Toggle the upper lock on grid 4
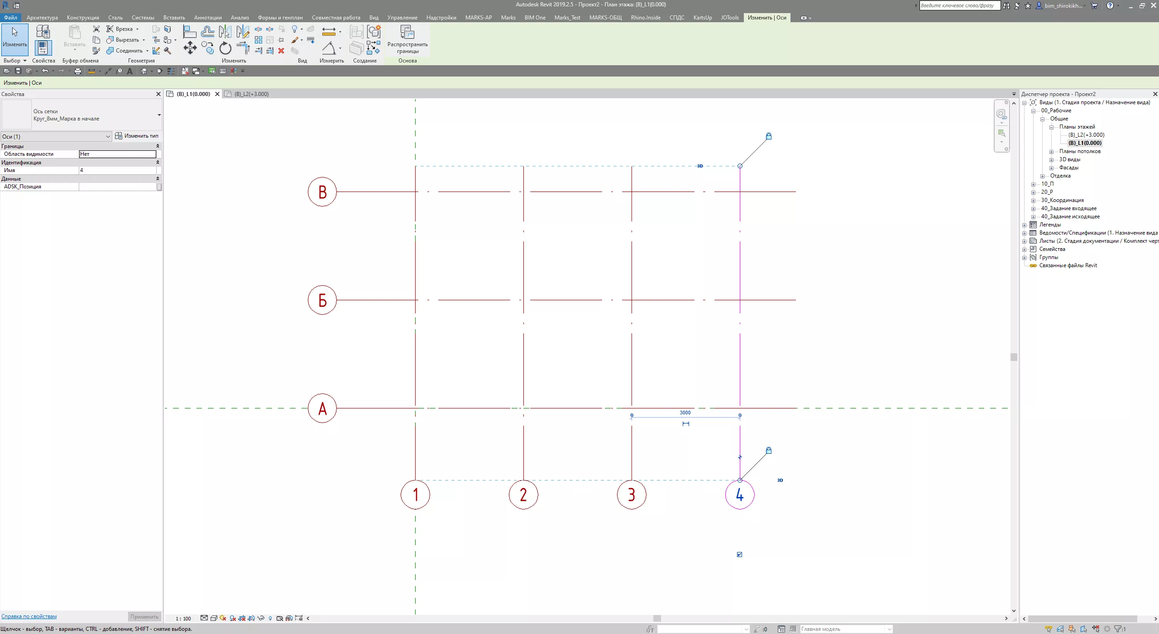The image size is (1159, 634). click(x=768, y=136)
